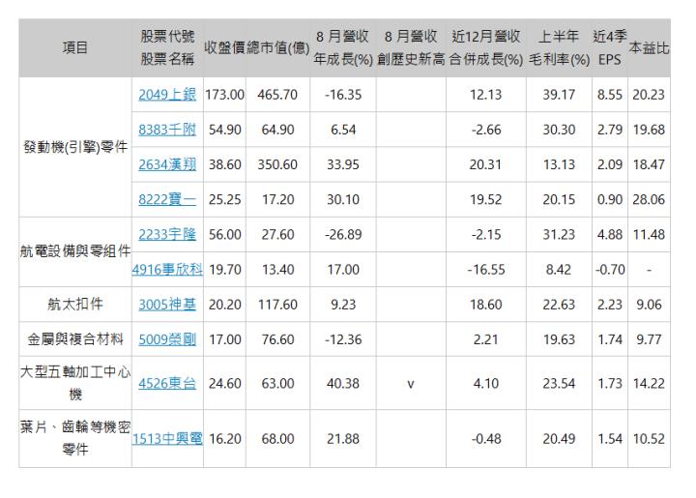
Task: Click gross margin 39.17 cell
Action: (559, 95)
